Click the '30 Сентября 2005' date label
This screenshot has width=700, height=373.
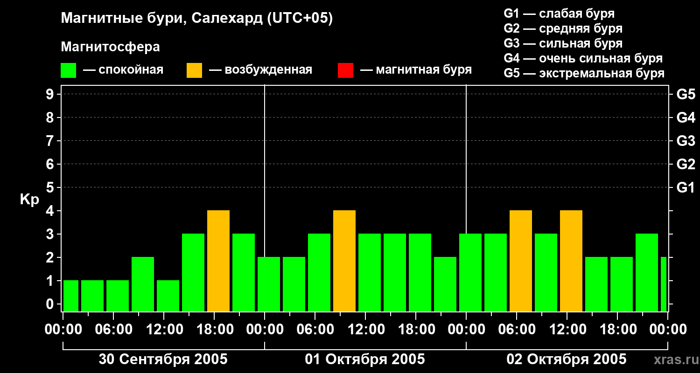163,359
